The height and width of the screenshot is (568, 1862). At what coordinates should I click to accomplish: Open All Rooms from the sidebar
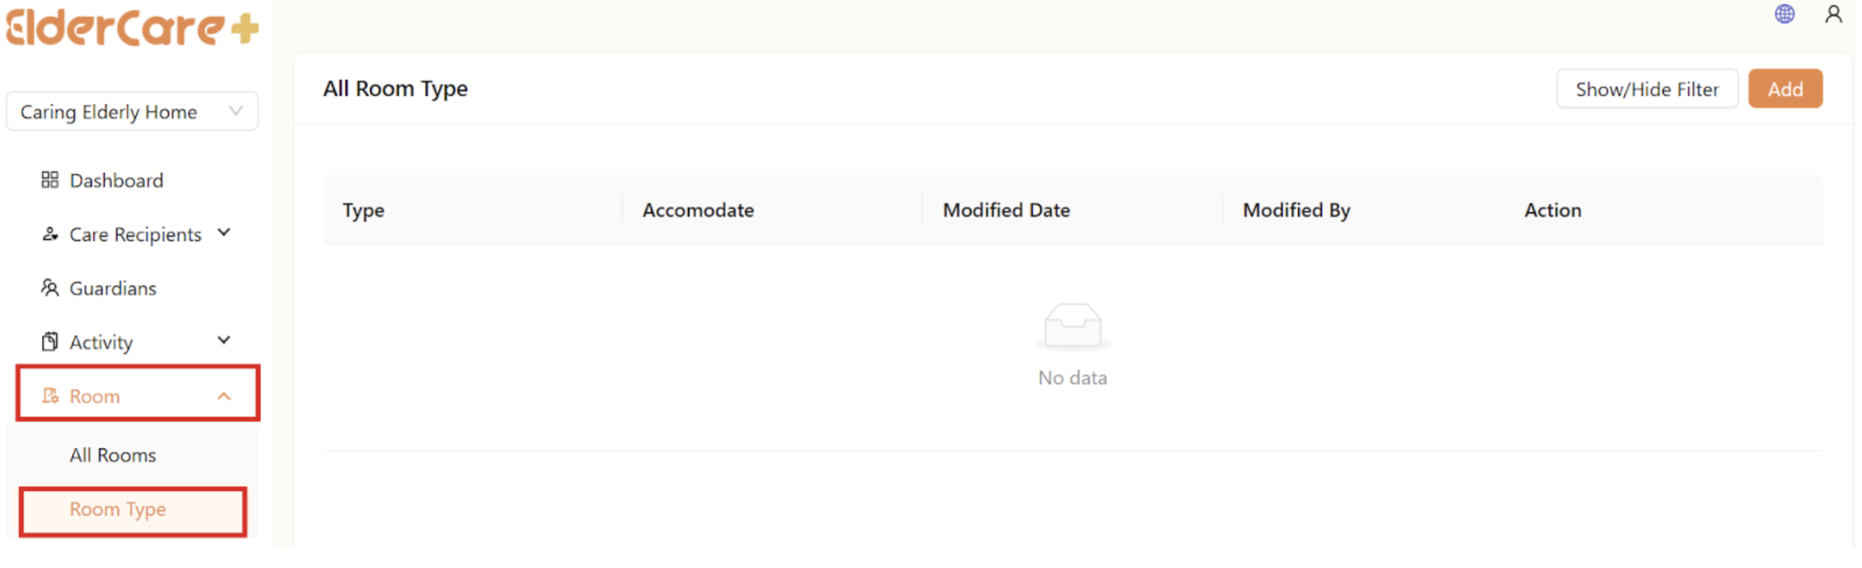pos(113,454)
